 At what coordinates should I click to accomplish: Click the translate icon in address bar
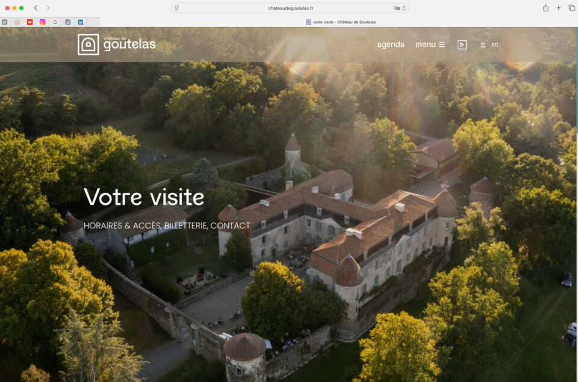click(396, 8)
